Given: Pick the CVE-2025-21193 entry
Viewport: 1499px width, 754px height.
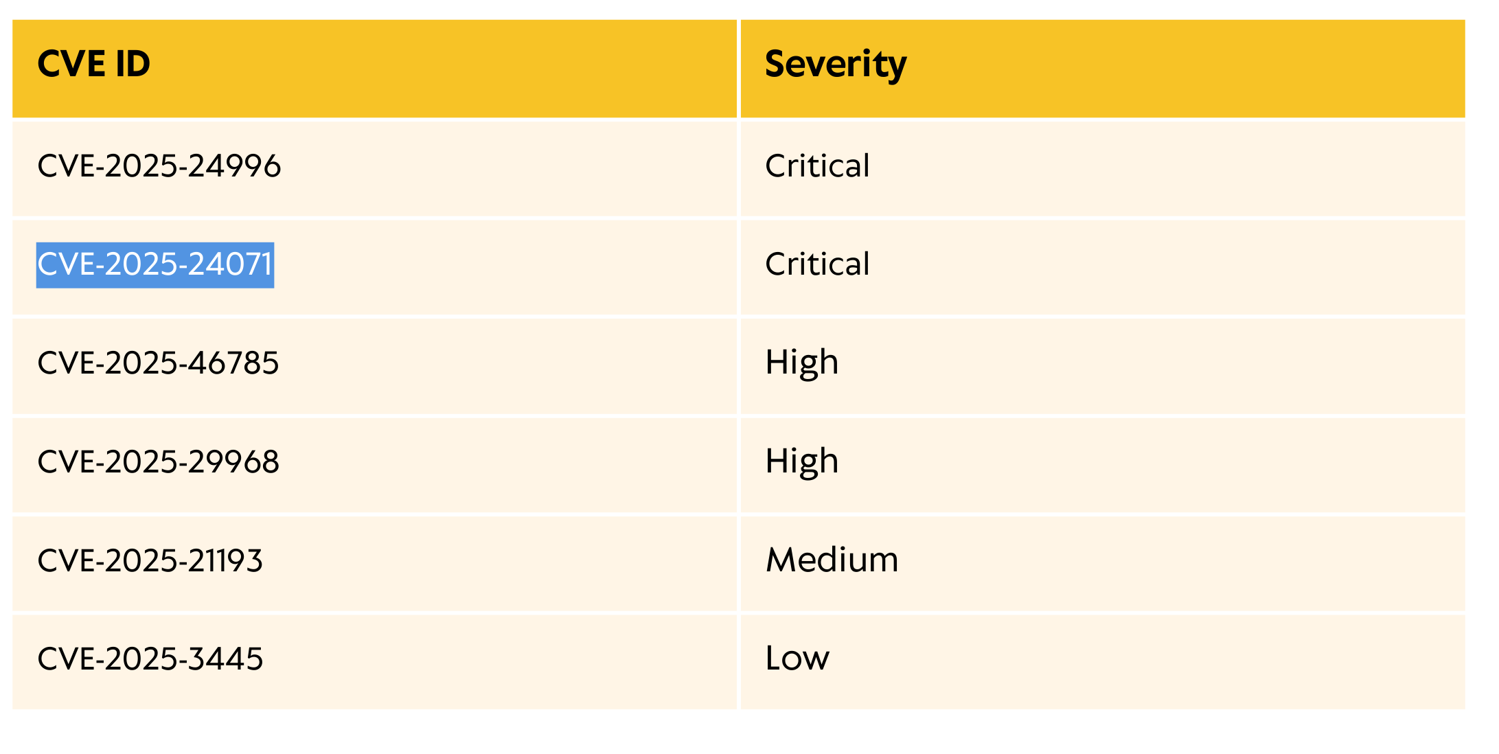Looking at the screenshot, I should click(150, 560).
